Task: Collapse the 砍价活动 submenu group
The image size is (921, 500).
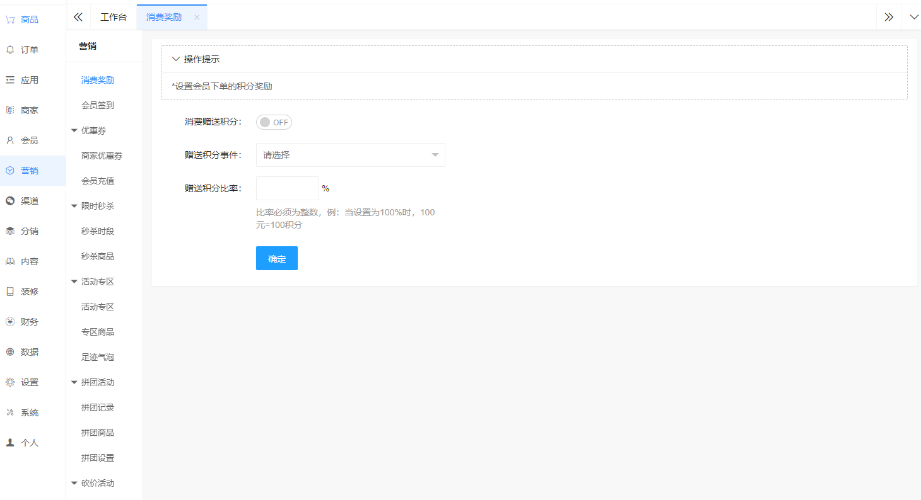Action: pyautogui.click(x=74, y=483)
